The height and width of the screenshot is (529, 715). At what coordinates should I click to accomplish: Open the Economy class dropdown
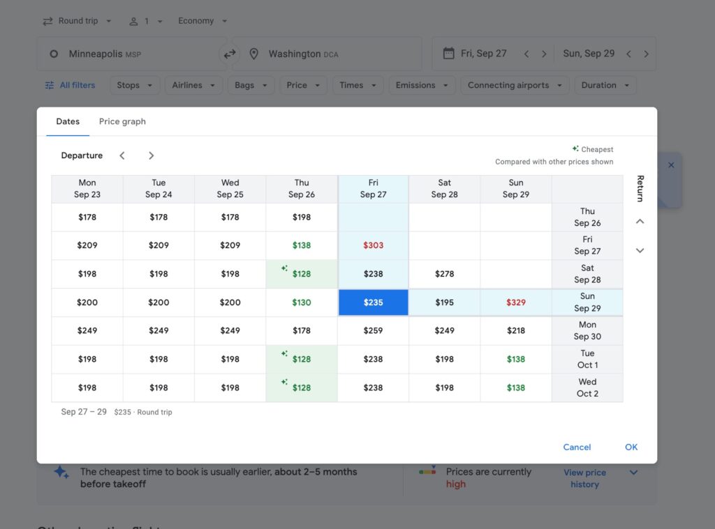click(202, 21)
